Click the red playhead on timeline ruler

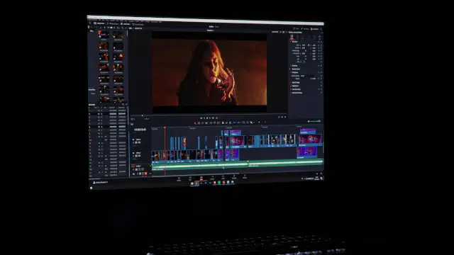pos(165,127)
